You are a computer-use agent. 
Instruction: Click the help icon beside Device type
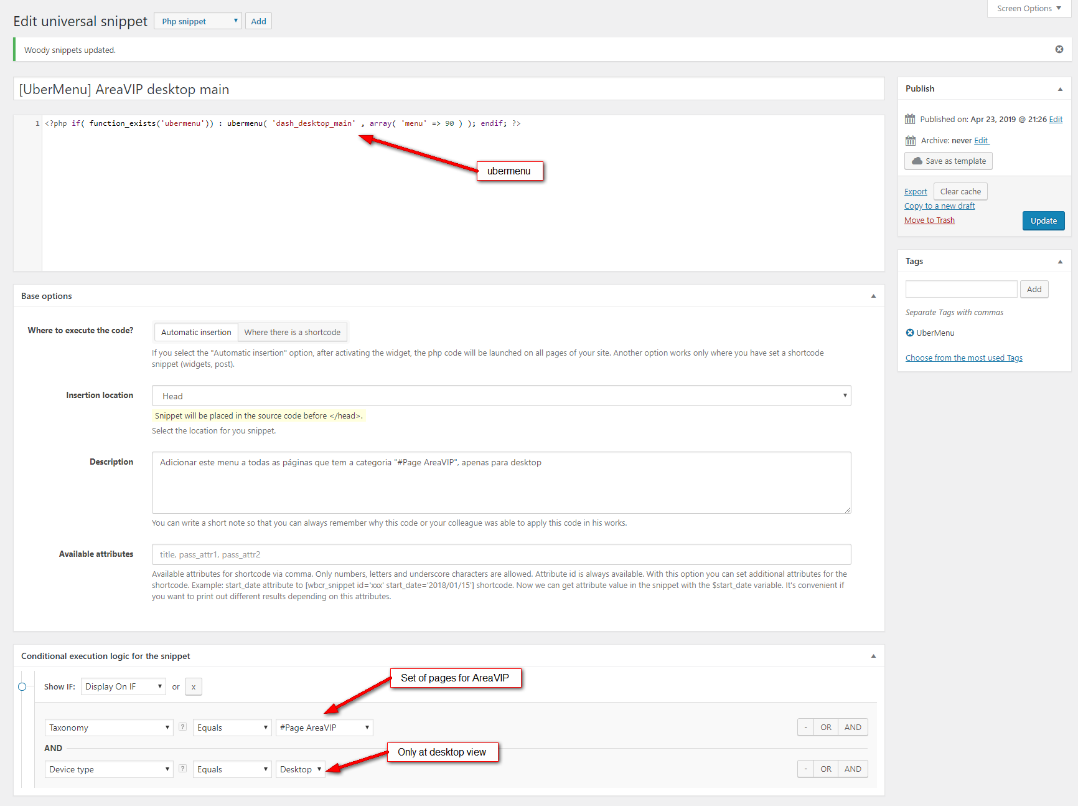182,769
